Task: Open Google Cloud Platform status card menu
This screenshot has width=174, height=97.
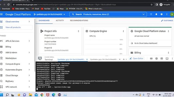Action: coord(169,31)
